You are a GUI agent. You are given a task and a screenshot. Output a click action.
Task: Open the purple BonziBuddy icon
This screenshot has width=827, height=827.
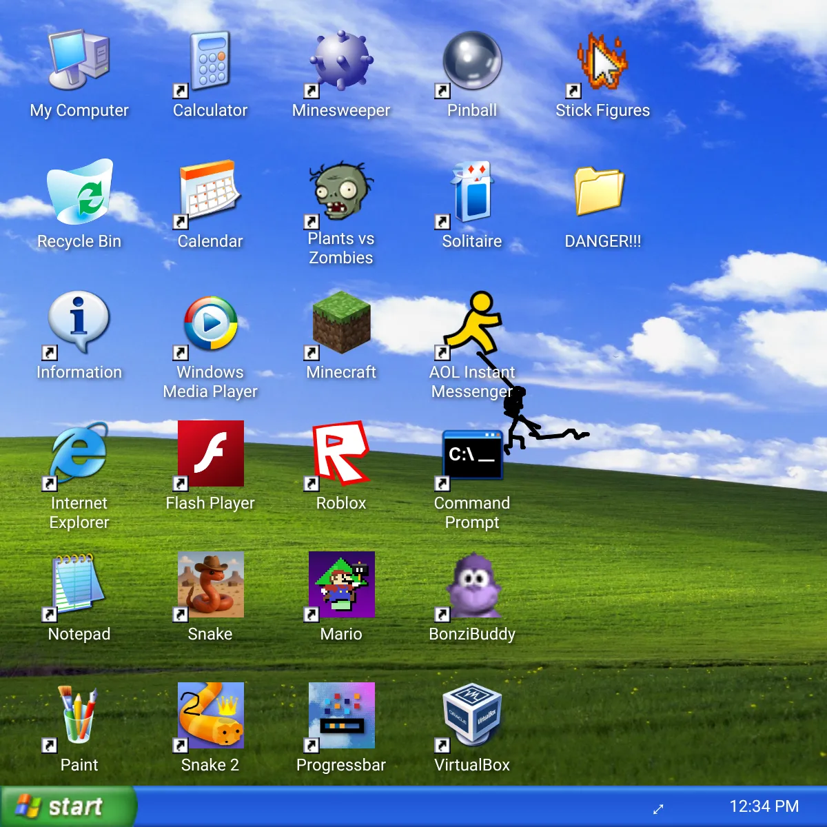click(x=472, y=584)
